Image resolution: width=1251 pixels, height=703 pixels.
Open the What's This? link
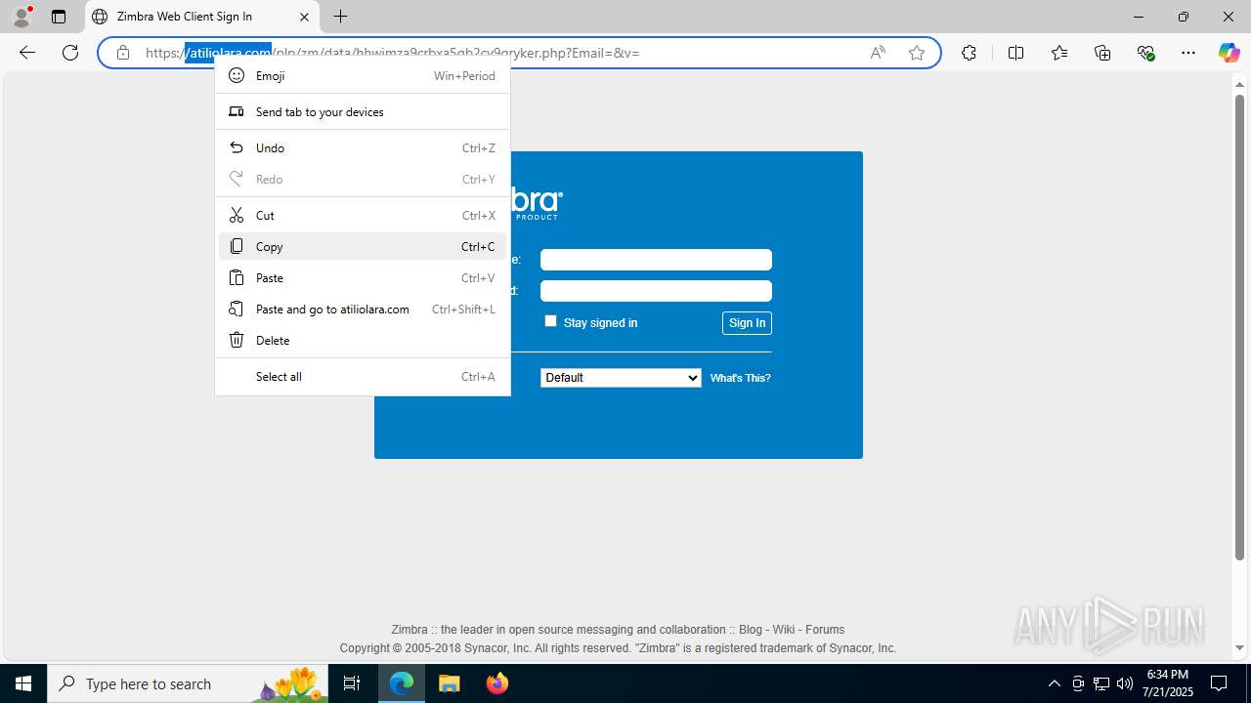click(x=740, y=379)
